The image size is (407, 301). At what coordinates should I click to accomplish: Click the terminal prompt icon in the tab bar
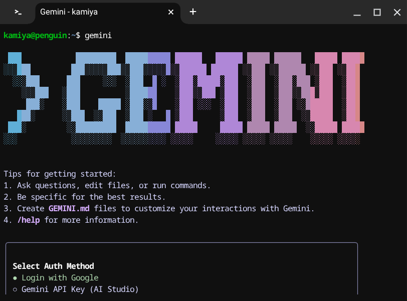(18, 12)
